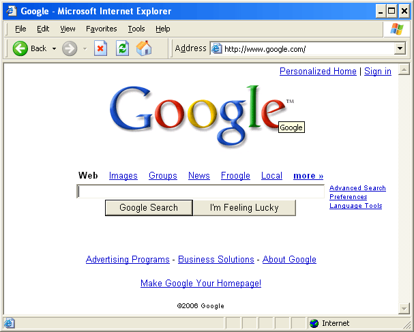Maximize the Internet Explorer window
The width and height of the screenshot is (414, 332).
point(391,11)
